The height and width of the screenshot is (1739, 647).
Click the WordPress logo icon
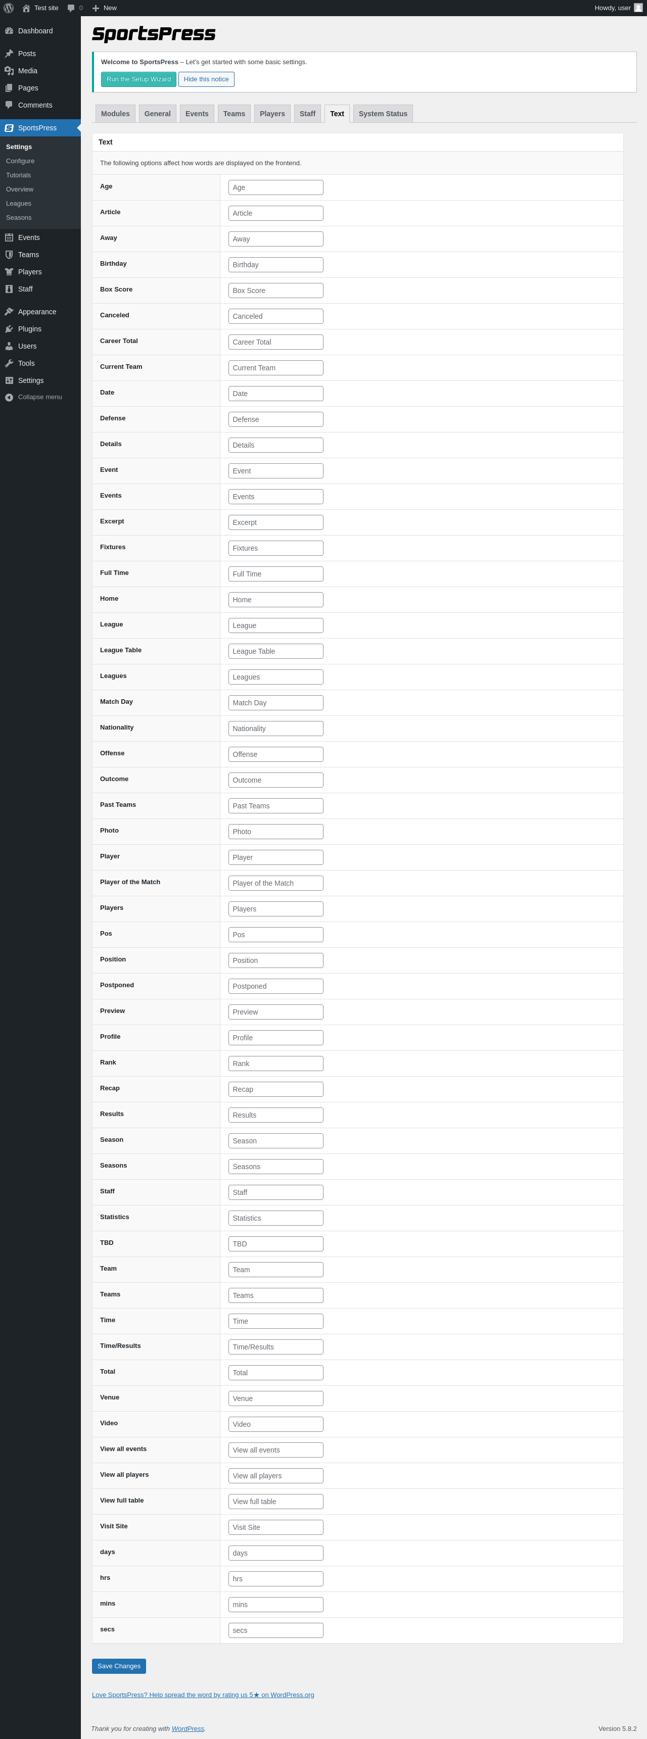(x=9, y=8)
